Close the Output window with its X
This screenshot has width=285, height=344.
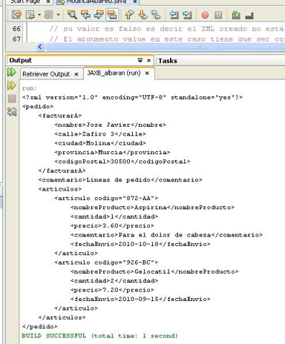(148, 60)
